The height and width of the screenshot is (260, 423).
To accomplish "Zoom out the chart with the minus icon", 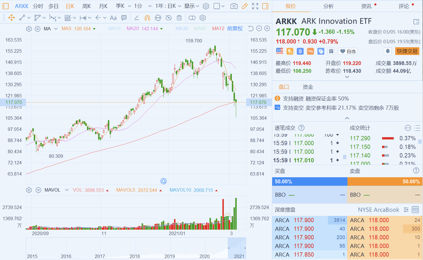I will [x=259, y=28].
